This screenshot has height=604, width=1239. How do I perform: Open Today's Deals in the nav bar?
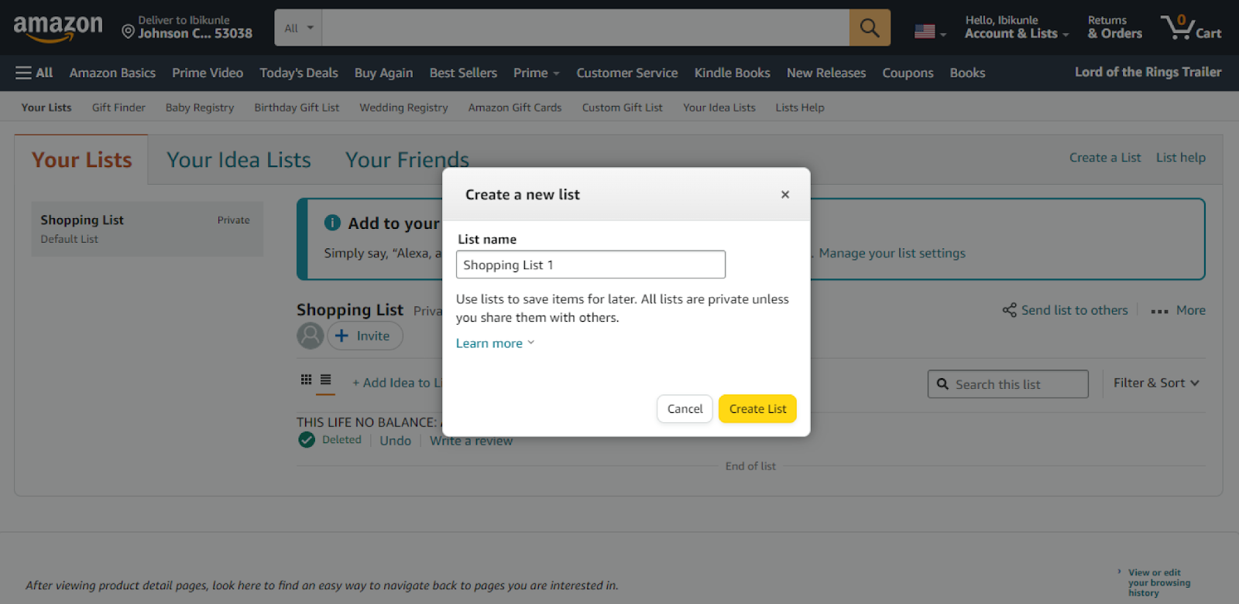[299, 73]
